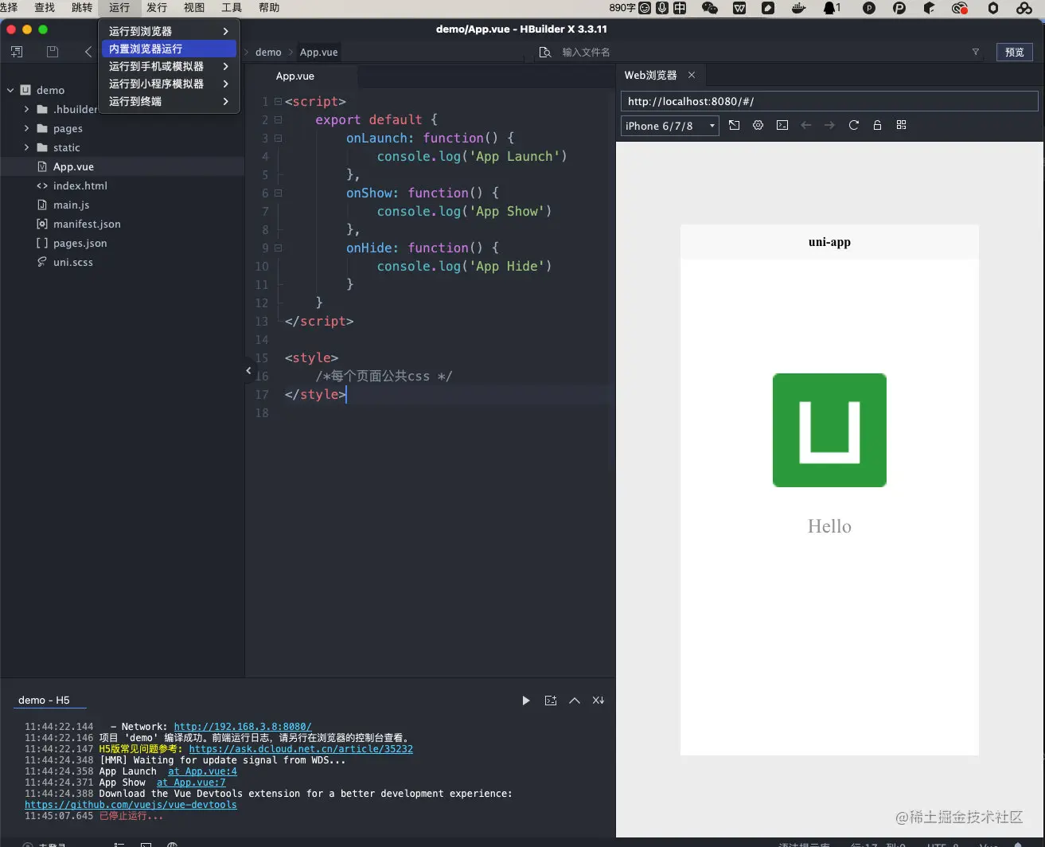1045x847 pixels.
Task: Click demo breadcrumb in the path bar
Action: click(x=268, y=52)
